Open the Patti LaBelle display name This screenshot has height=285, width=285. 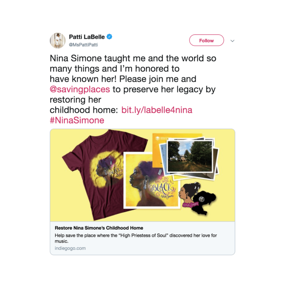tap(87, 37)
